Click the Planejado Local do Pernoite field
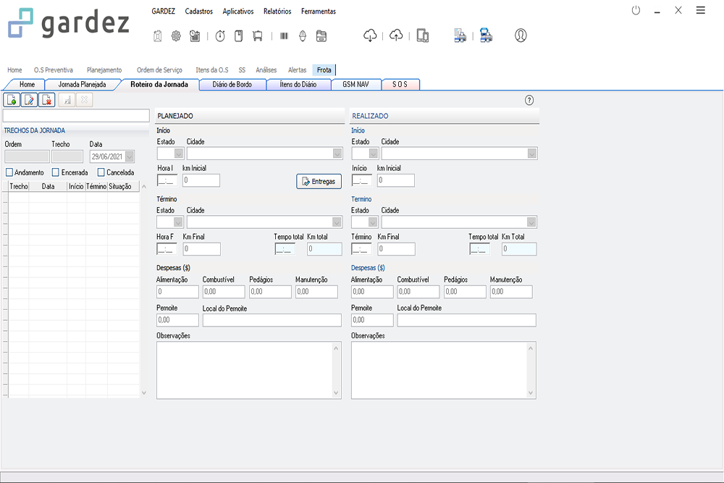This screenshot has height=483, width=724. [272, 320]
